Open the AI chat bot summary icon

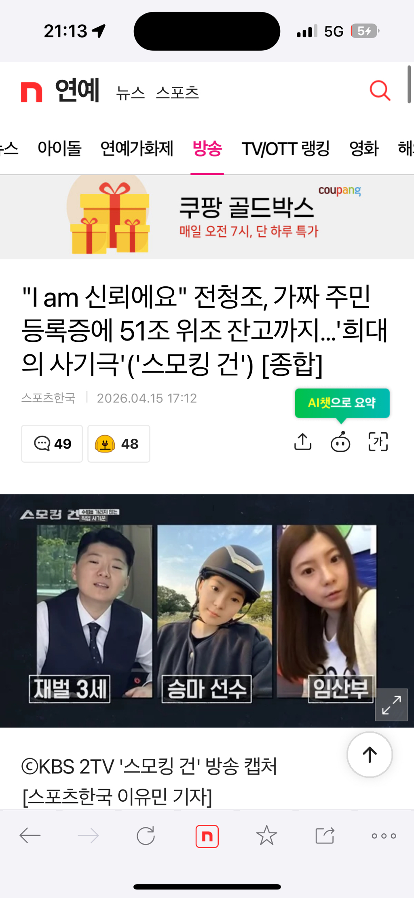340,441
